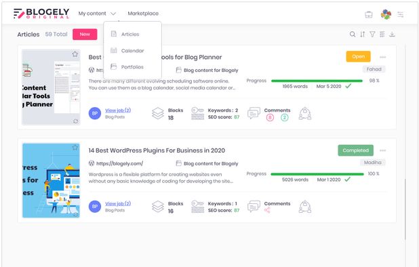This screenshot has width=419, height=267.
Task: Click the Madiha assignee tag
Action: [x=372, y=163]
